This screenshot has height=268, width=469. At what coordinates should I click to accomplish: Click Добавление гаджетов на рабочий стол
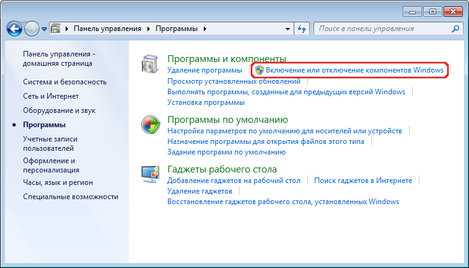point(234,181)
